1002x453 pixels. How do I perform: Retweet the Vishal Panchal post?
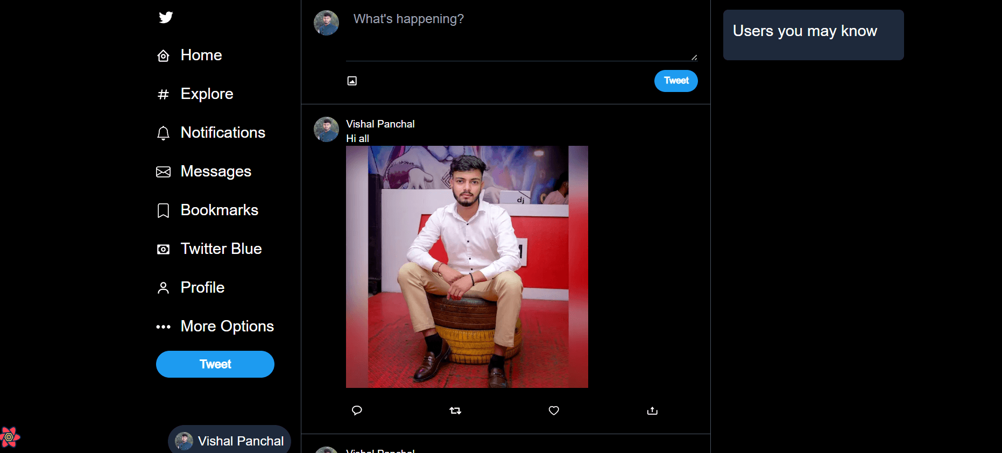455,410
